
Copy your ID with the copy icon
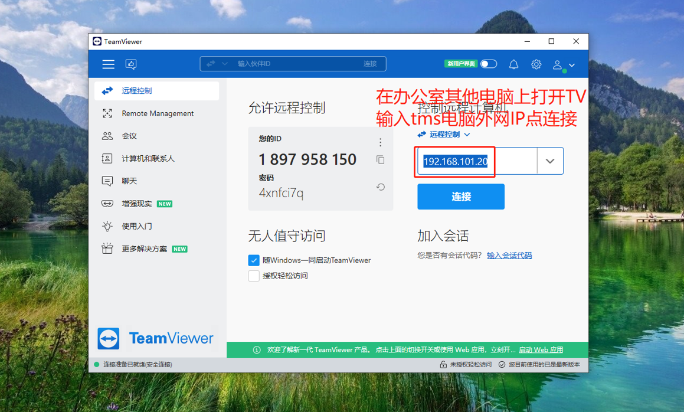click(381, 160)
